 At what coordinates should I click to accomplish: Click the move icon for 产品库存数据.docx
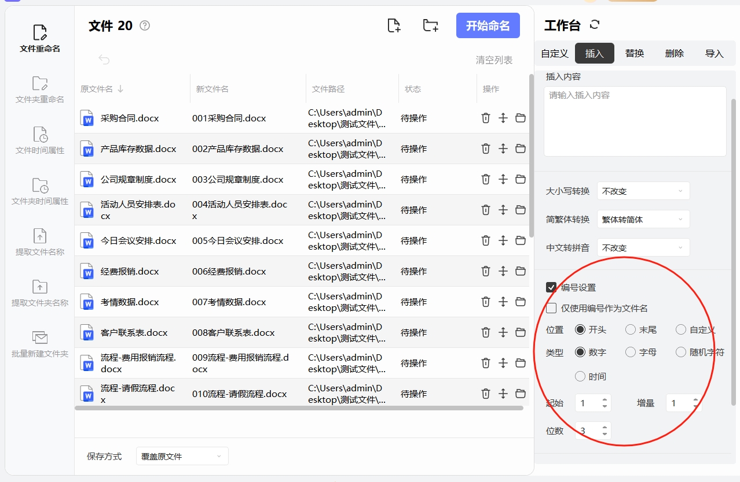click(x=503, y=149)
